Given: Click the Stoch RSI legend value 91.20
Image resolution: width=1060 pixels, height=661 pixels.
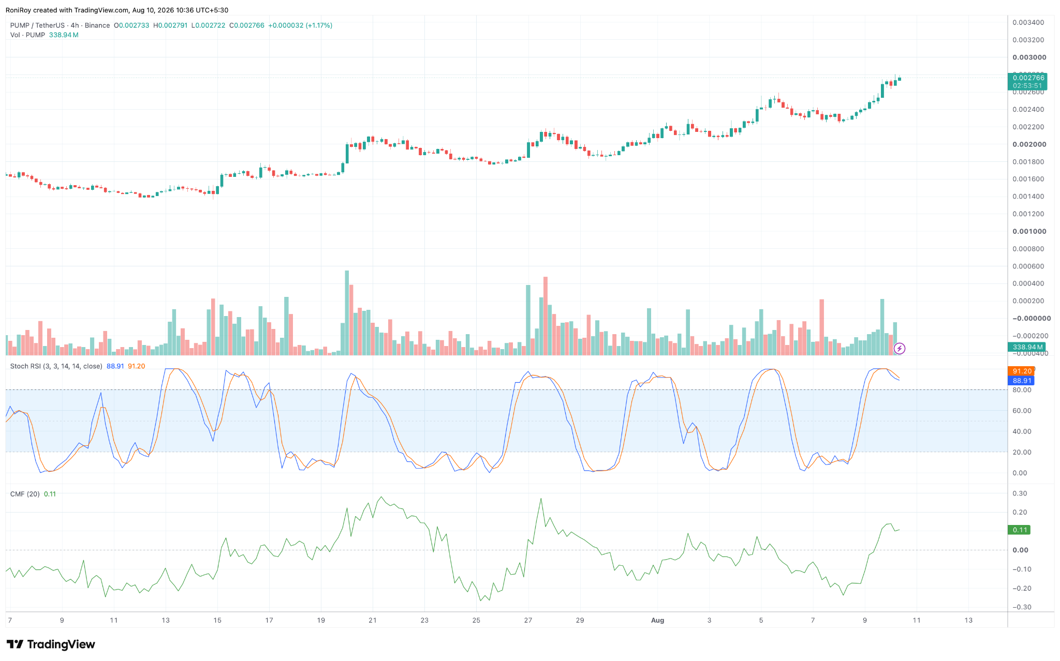Looking at the screenshot, I should (137, 366).
